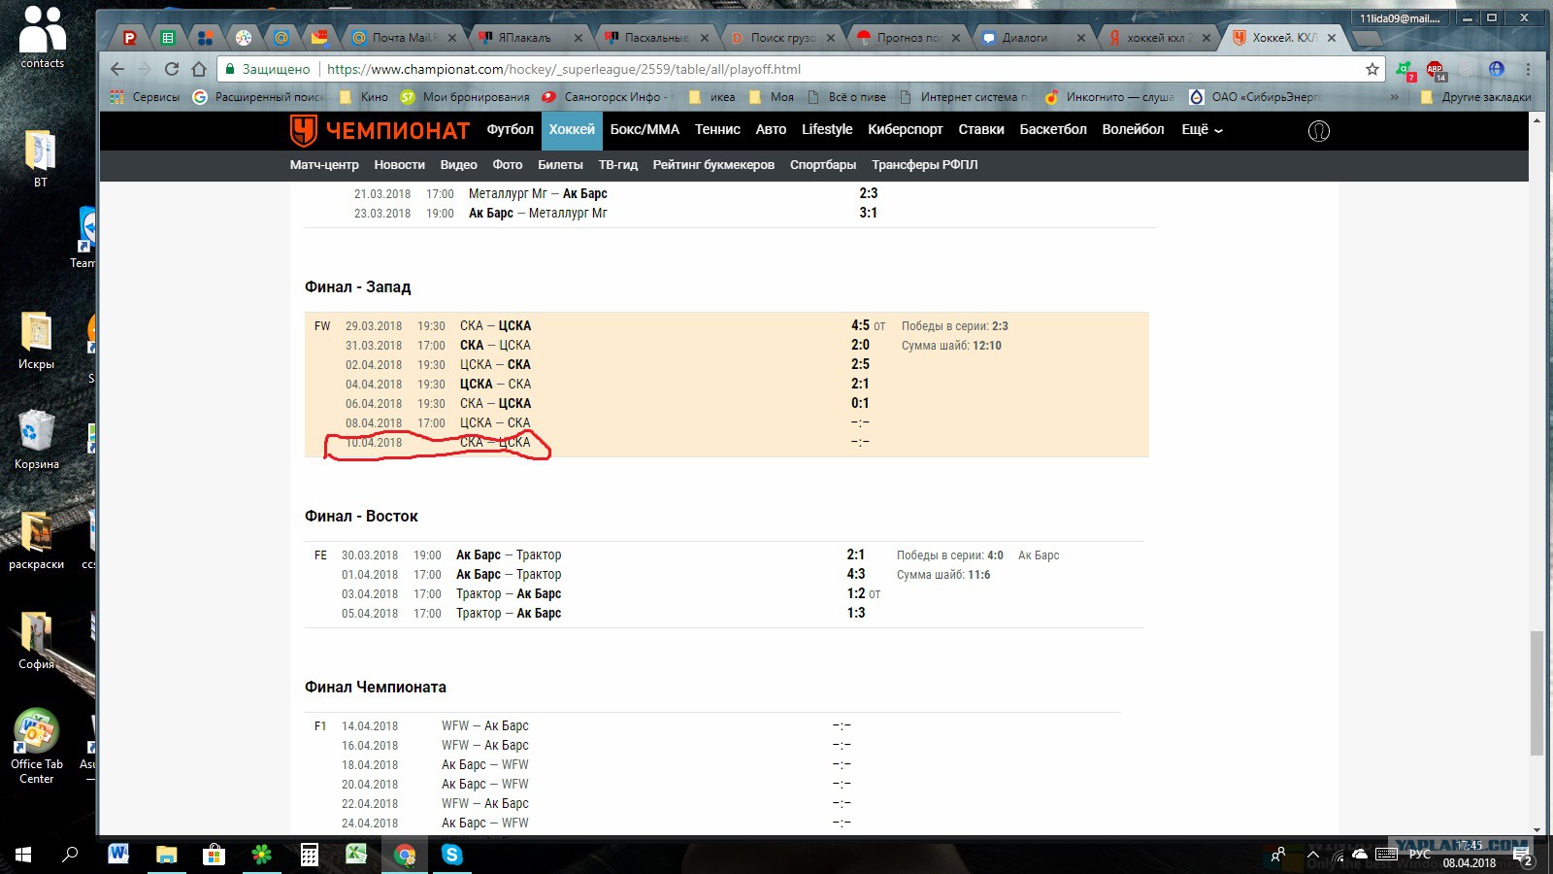
Task: Show hidden bookmarks with the chevron
Action: pyautogui.click(x=1395, y=97)
